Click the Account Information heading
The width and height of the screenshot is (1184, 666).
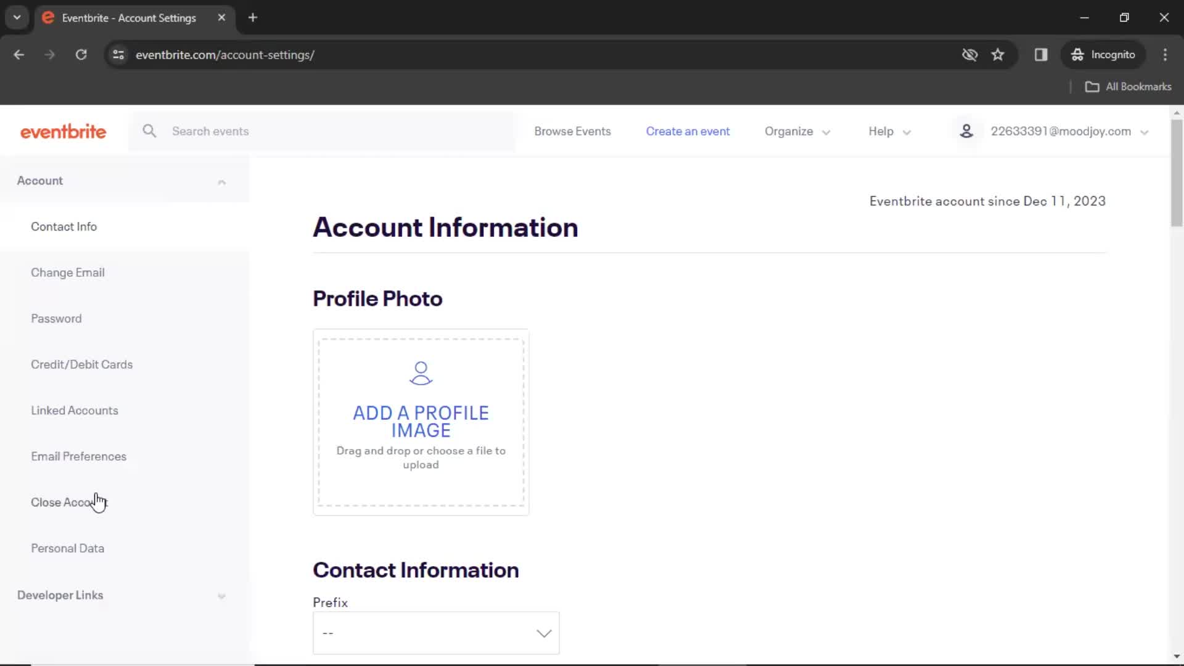pos(445,228)
